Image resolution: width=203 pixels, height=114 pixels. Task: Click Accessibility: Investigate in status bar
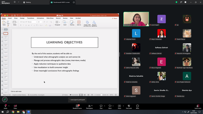point(36,95)
